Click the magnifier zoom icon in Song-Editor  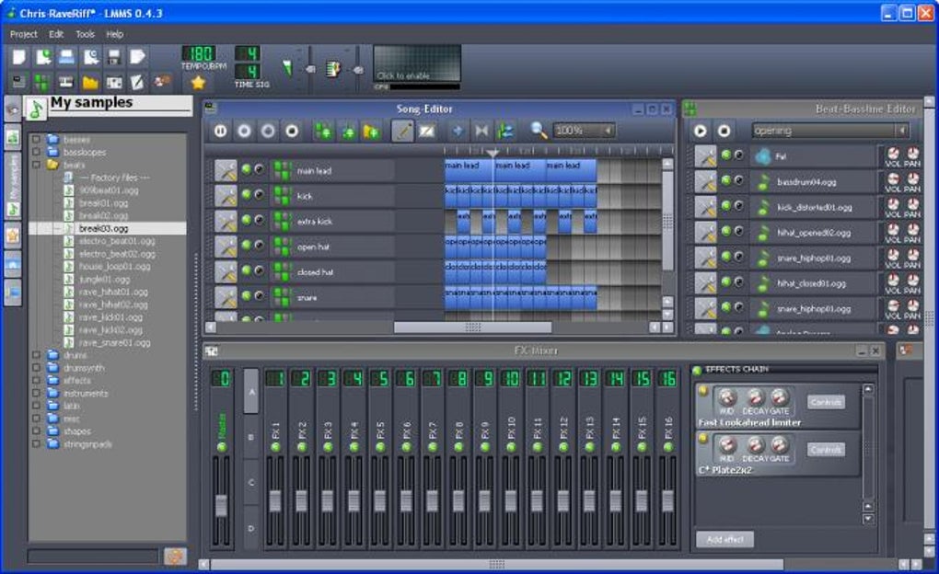(x=539, y=132)
